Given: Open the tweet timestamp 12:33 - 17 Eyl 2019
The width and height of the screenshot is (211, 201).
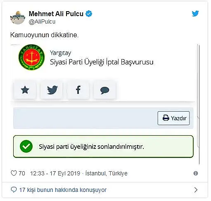Looking at the screenshot, I should (55, 173).
